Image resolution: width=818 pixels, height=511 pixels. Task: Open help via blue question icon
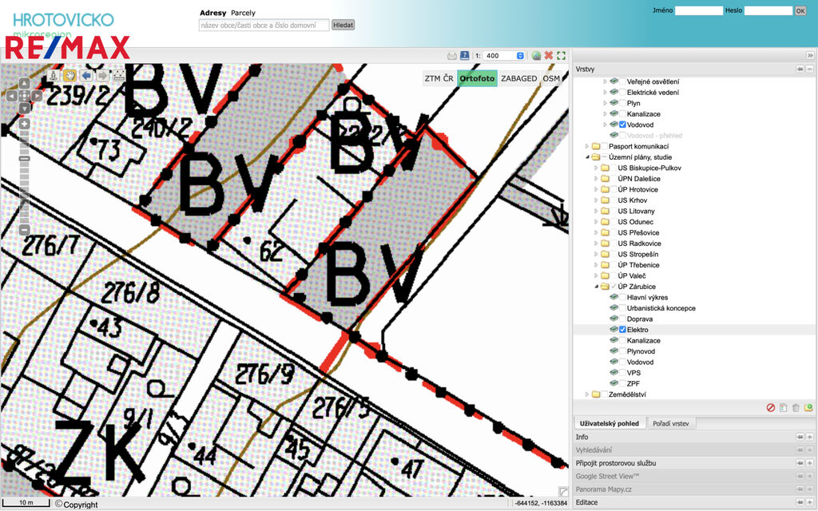tap(464, 56)
